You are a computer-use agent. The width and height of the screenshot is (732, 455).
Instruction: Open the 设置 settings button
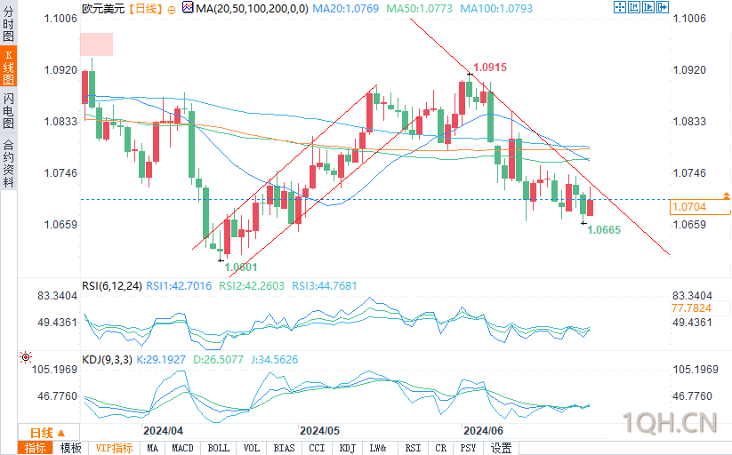[x=501, y=448]
